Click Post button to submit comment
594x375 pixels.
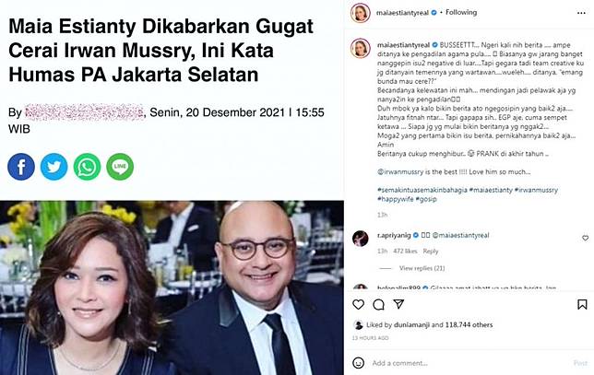(x=580, y=363)
